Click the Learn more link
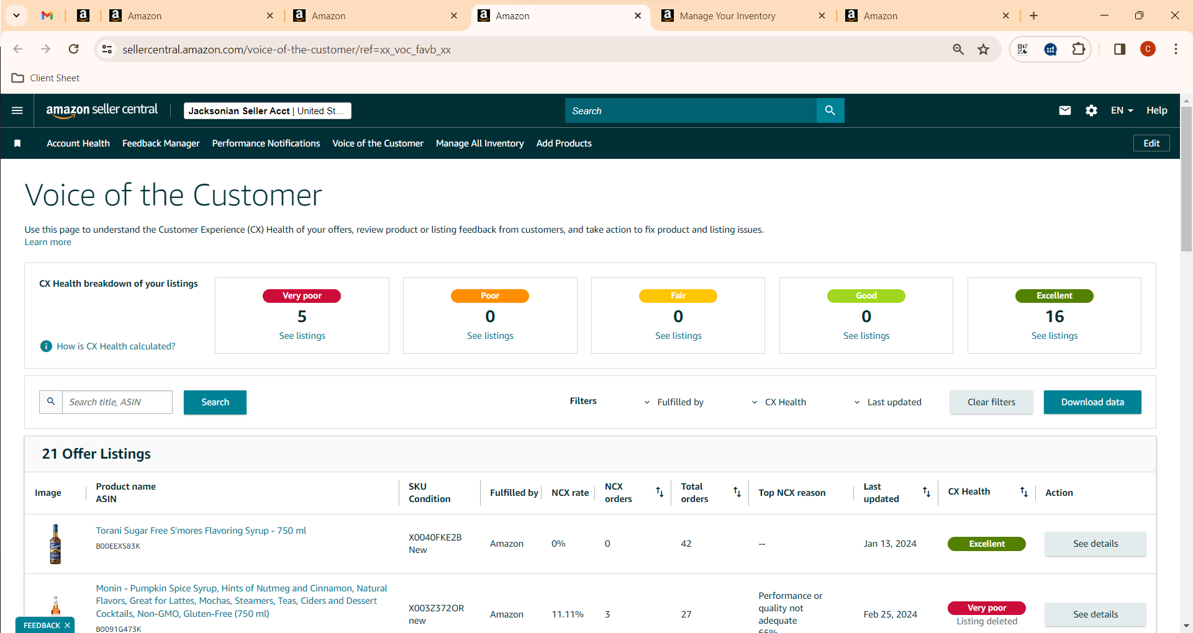 pos(48,242)
